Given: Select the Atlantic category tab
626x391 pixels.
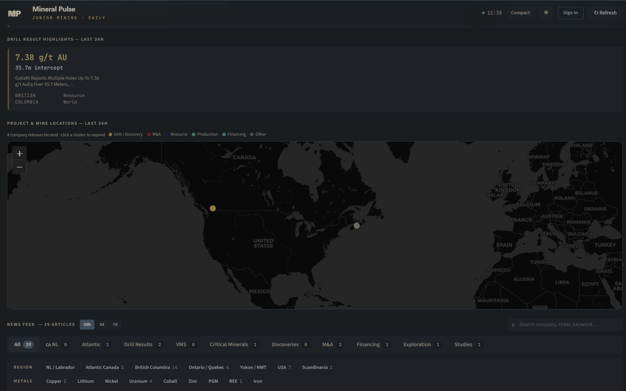Looking at the screenshot, I should tap(96, 344).
